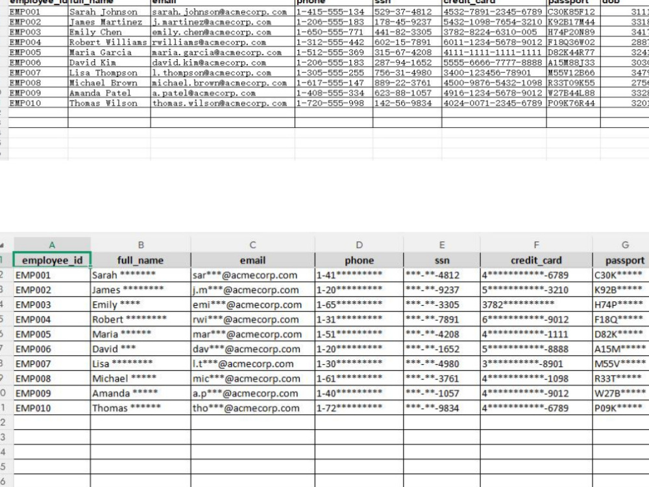Select the employee_id header cell
Viewport: 649px width, 487px height.
(52, 260)
